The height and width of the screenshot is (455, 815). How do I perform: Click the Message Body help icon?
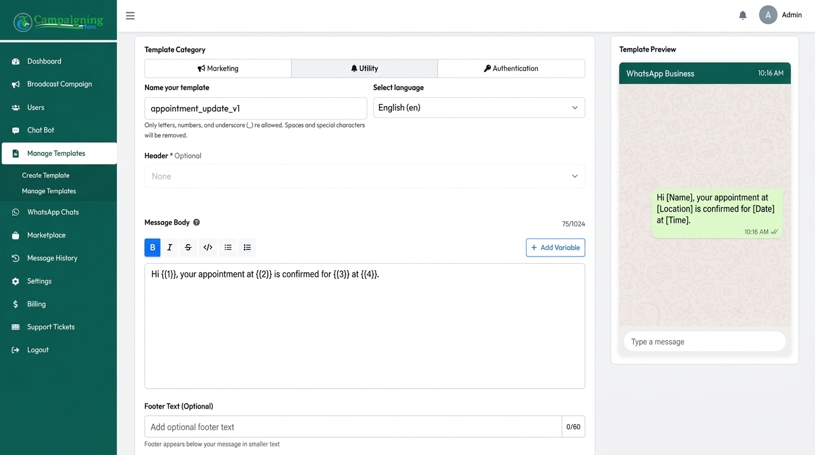tap(197, 222)
